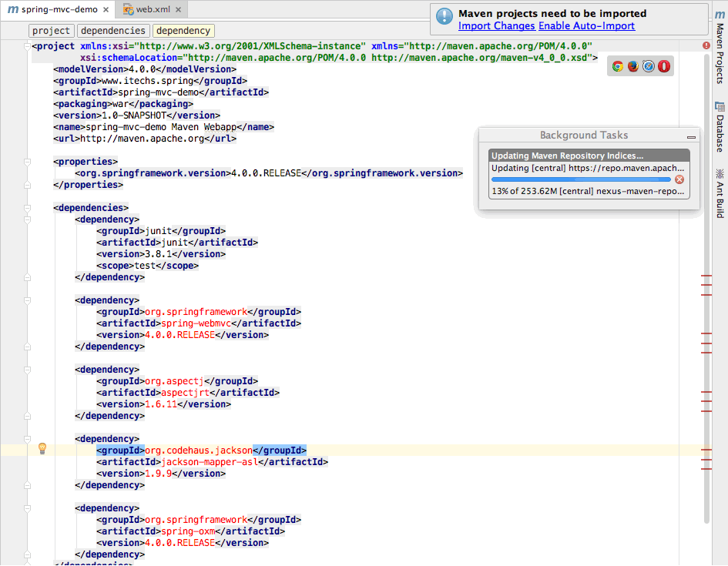Open the Ant Build tool window

coord(720,193)
